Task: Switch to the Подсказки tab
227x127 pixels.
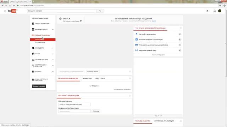Action: coord(100,78)
